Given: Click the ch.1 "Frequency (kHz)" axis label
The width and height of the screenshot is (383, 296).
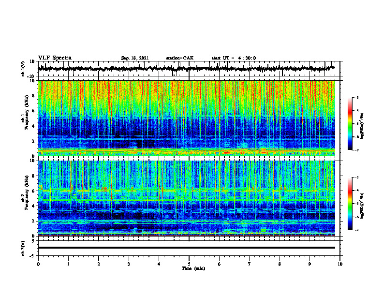Looking at the screenshot, I should 27,113.
